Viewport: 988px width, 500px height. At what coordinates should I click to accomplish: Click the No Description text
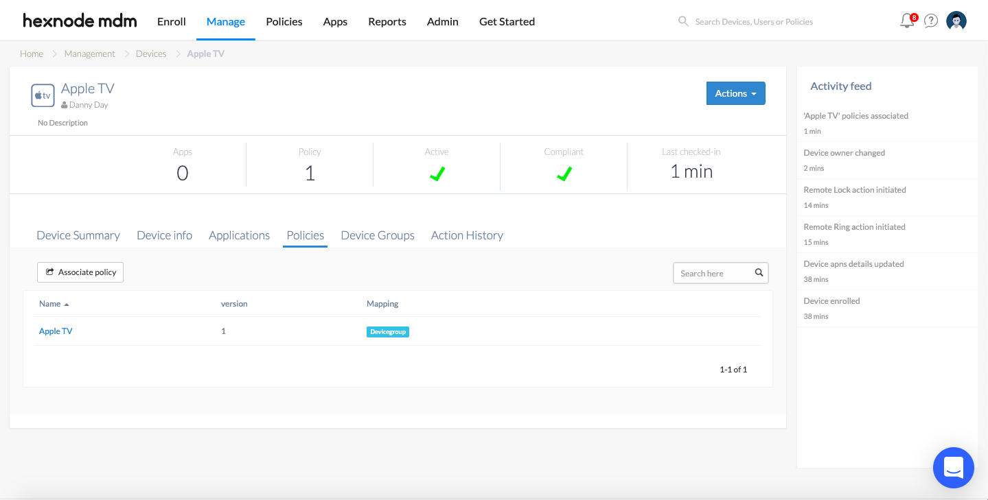[62, 123]
